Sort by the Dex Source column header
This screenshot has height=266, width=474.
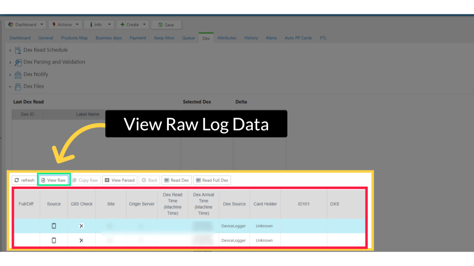234,204
